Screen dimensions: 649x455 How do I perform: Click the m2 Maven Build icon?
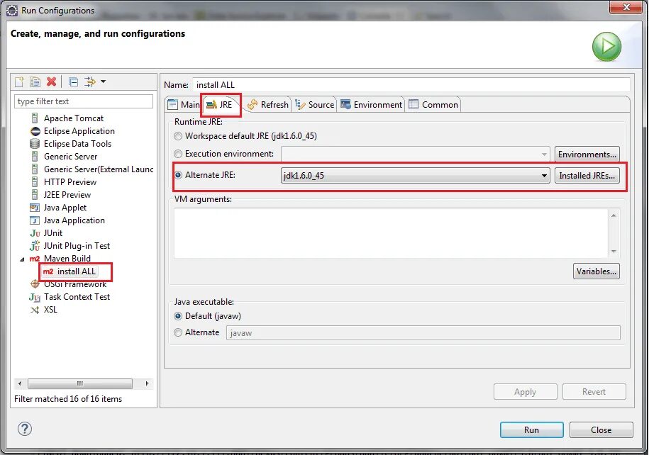click(x=35, y=259)
